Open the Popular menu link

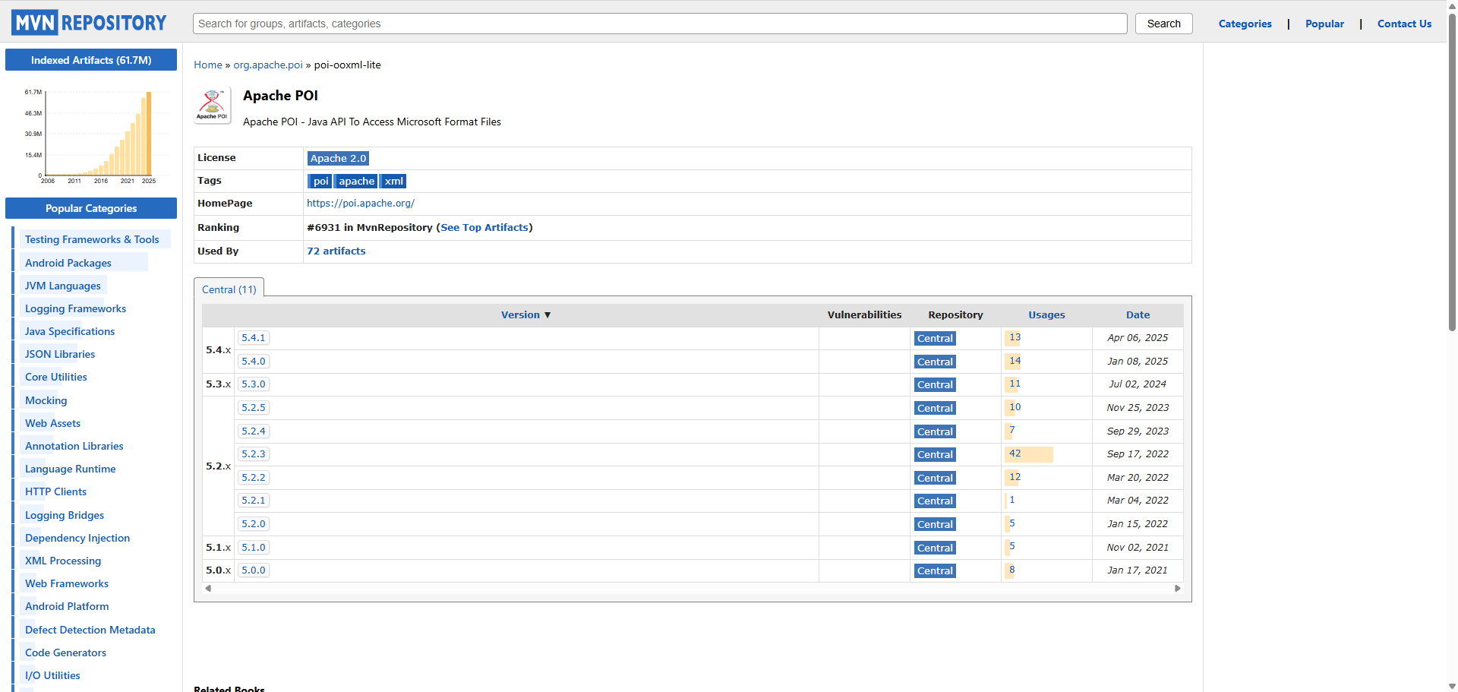tap(1324, 24)
